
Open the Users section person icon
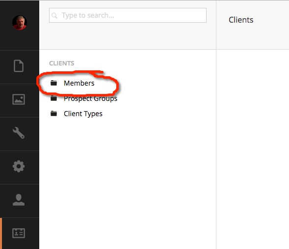(19, 200)
